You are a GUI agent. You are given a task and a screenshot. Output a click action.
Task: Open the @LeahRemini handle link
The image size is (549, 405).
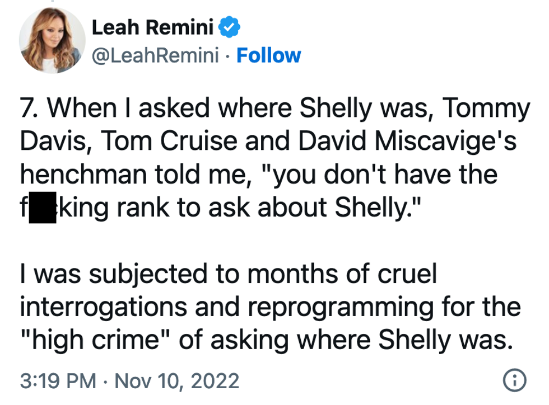tap(159, 55)
